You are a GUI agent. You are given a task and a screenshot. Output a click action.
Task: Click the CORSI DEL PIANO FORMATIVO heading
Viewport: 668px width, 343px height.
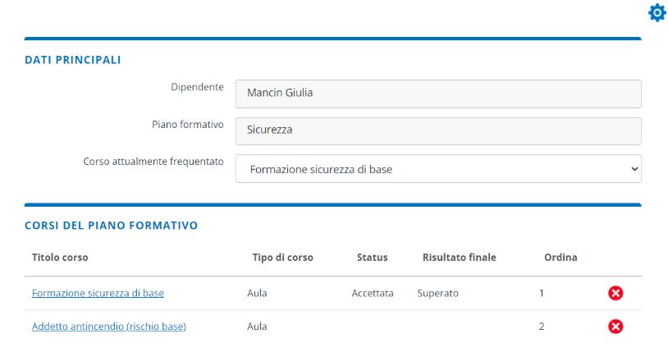pos(111,225)
